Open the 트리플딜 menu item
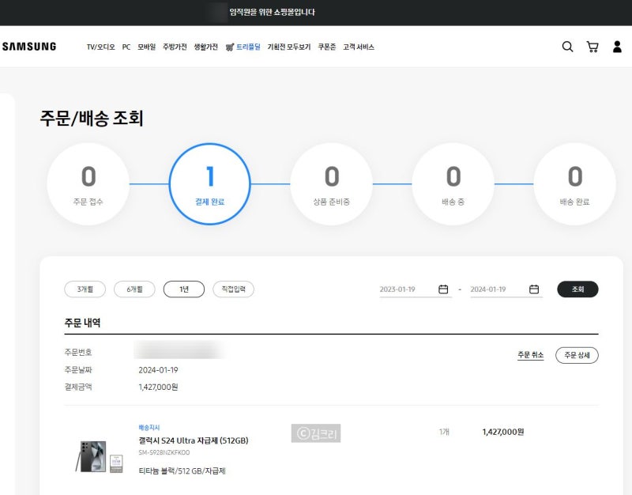Image resolution: width=632 pixels, height=495 pixels. pyautogui.click(x=243, y=47)
